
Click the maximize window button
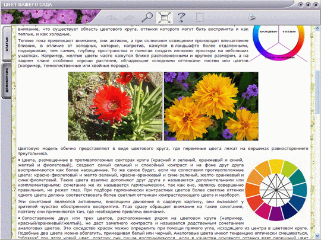tap(308, 5)
